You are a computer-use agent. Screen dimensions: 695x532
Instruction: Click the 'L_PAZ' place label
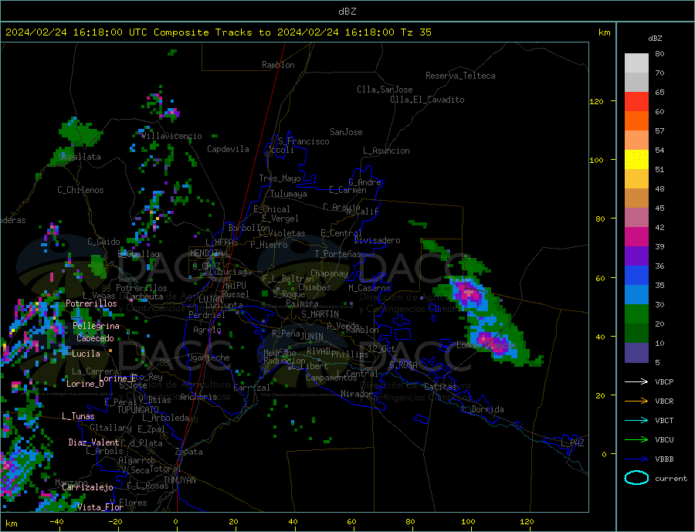tap(572, 443)
